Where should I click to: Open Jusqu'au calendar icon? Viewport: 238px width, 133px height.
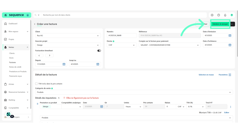(98, 64)
